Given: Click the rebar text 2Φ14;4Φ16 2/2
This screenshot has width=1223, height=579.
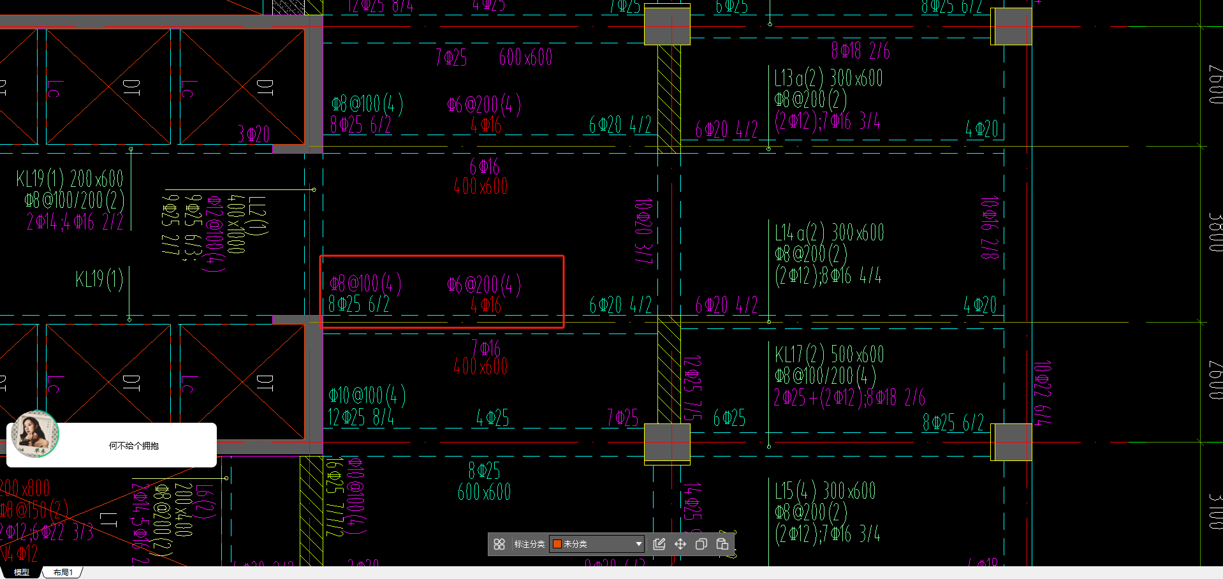Looking at the screenshot, I should click(75, 221).
